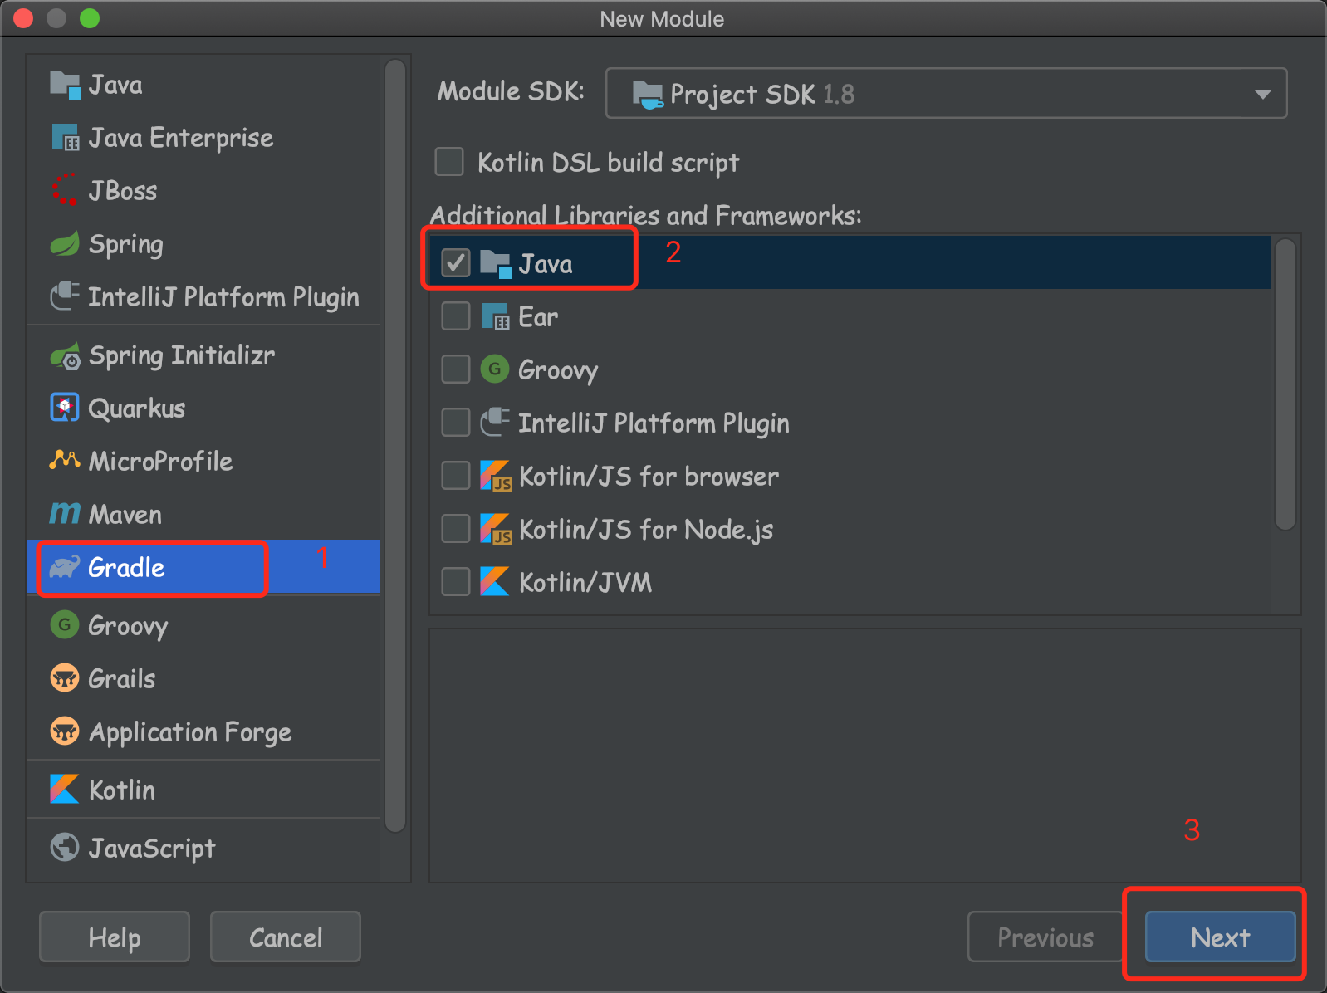Image resolution: width=1327 pixels, height=993 pixels.
Task: Select the MicroProfile label
Action: tap(161, 461)
